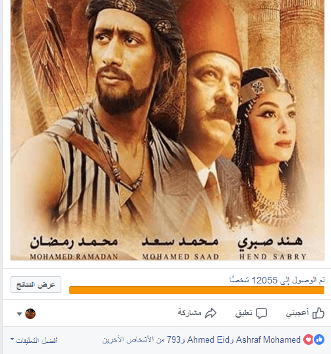
Task: Click the blue Like reaction badge
Action: pyautogui.click(x=319, y=339)
